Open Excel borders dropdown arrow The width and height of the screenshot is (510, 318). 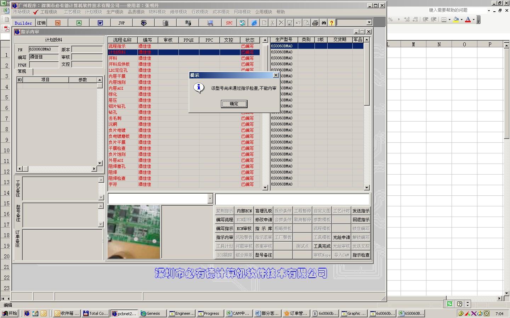point(449,20)
